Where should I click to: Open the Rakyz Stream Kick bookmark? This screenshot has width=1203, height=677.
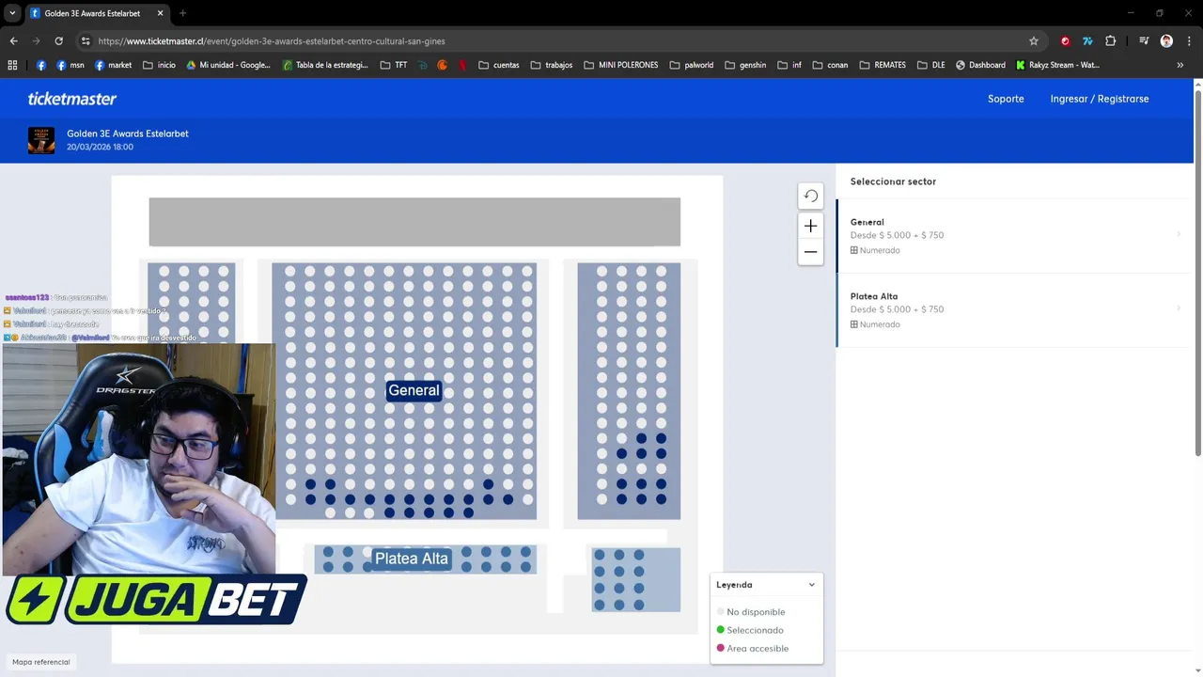pos(1057,65)
